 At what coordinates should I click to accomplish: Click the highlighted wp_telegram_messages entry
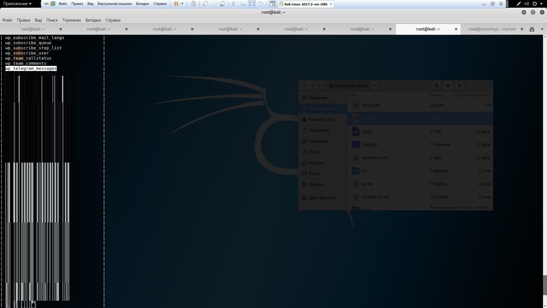pyautogui.click(x=31, y=68)
